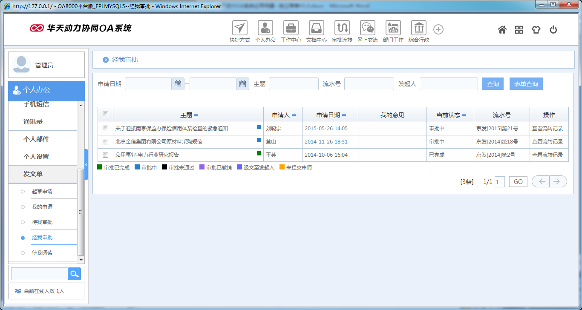Click the 表单查询 button

[x=526, y=84]
